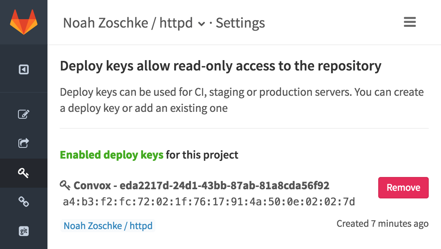This screenshot has width=441, height=249.
Task: Click the Convox deploy key title
Action: pyautogui.click(x=201, y=185)
